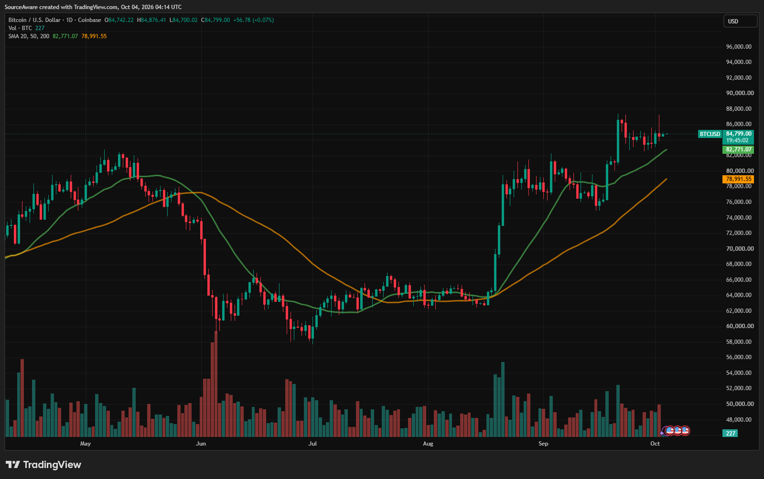The image size is (764, 479).
Task: Click the open value O84,742.22 in the legend
Action: click(x=119, y=20)
